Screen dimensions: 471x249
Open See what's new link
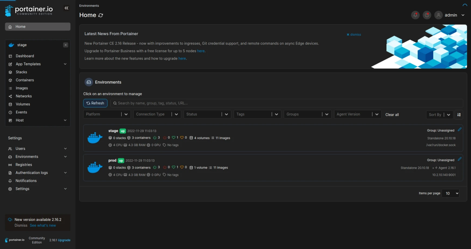[x=43, y=226]
